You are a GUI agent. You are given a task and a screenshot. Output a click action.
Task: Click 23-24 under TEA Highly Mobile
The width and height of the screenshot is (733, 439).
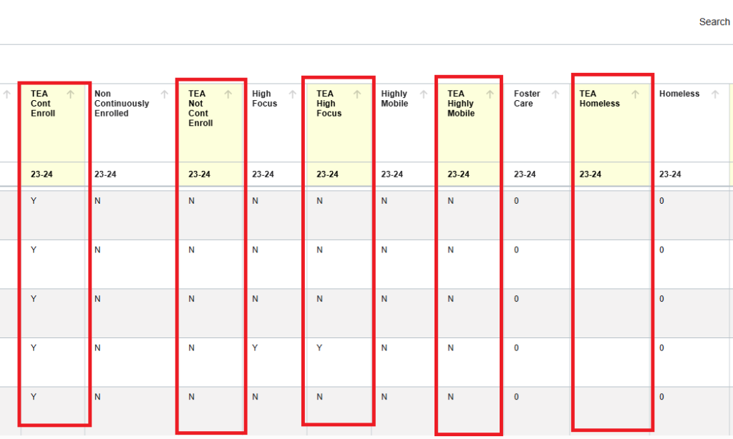(x=458, y=174)
